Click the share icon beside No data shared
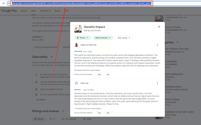The width and height of the screenshot is (201, 125). (x=36, y=74)
